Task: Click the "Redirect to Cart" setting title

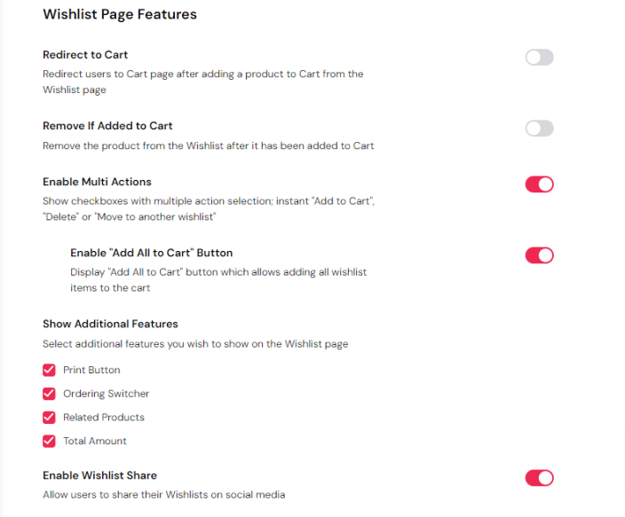Action: [85, 55]
